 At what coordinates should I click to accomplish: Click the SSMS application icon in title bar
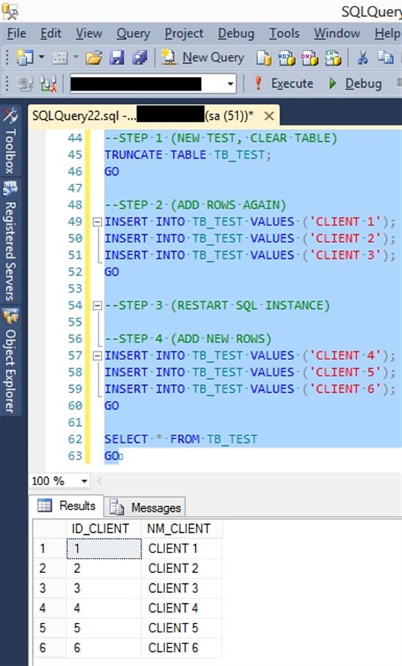[10, 10]
